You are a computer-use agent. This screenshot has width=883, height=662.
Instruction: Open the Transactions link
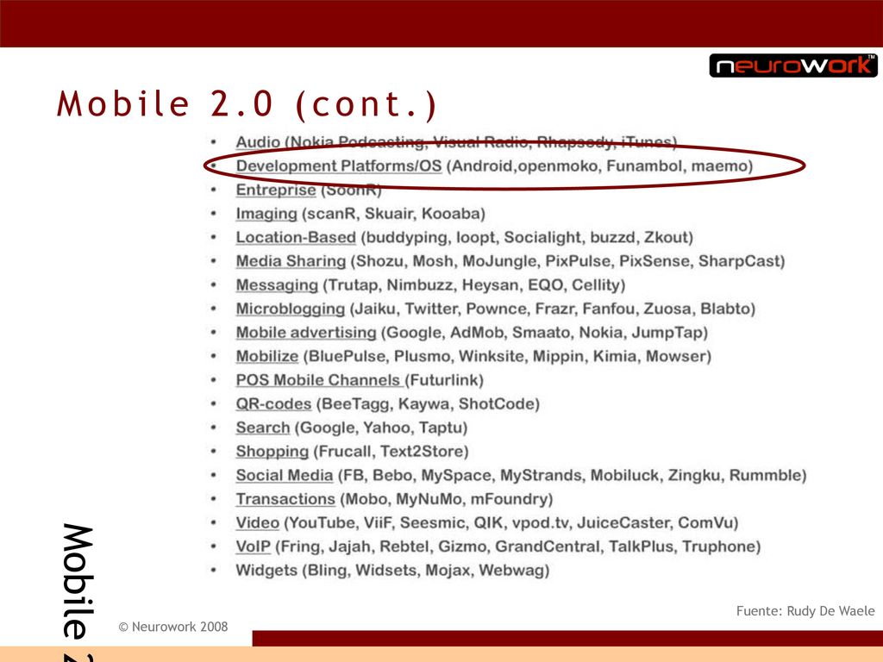[x=285, y=499]
